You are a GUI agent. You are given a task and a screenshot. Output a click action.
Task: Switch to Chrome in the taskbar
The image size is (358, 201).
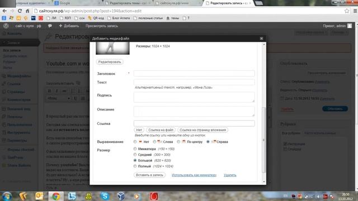pos(56,196)
